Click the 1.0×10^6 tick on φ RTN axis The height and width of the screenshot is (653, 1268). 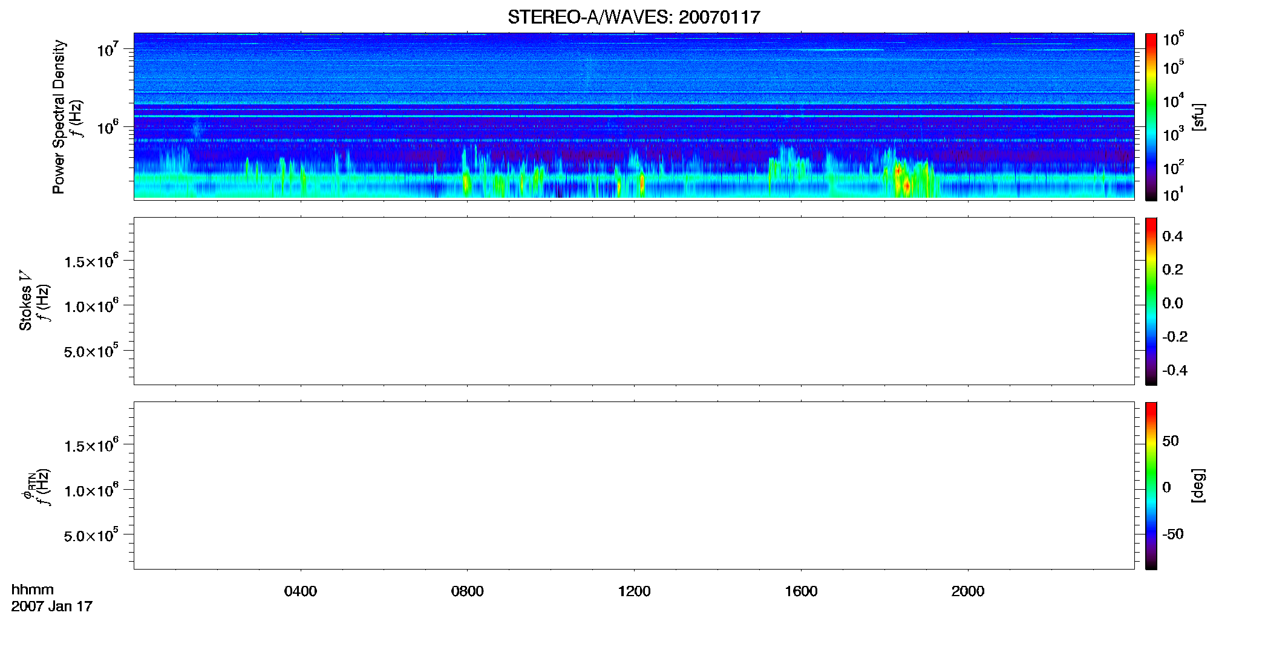[91, 490]
